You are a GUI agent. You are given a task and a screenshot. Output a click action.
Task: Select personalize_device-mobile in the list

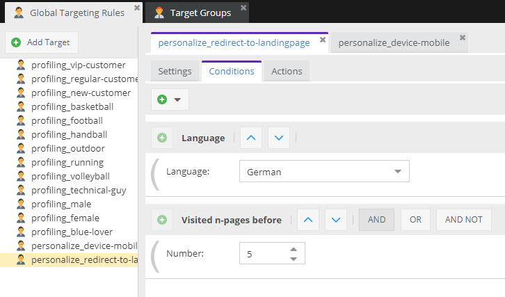(69, 246)
